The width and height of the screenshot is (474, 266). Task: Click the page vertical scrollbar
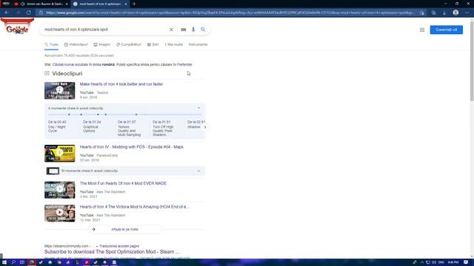[472, 61]
